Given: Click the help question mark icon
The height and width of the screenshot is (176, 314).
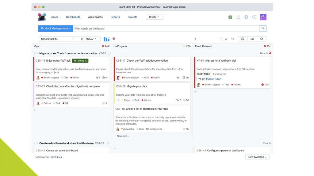Looking at the screenshot, I should [x=254, y=17].
